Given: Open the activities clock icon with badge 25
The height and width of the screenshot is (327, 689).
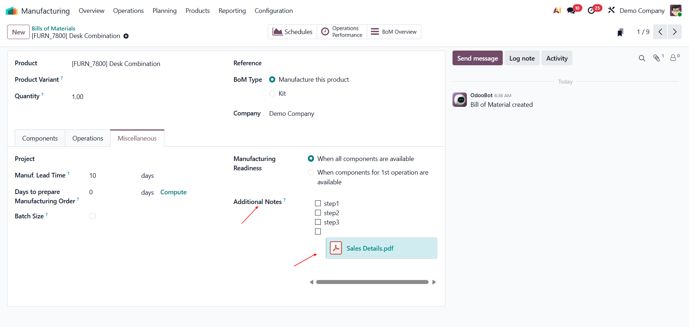Looking at the screenshot, I should [591, 11].
